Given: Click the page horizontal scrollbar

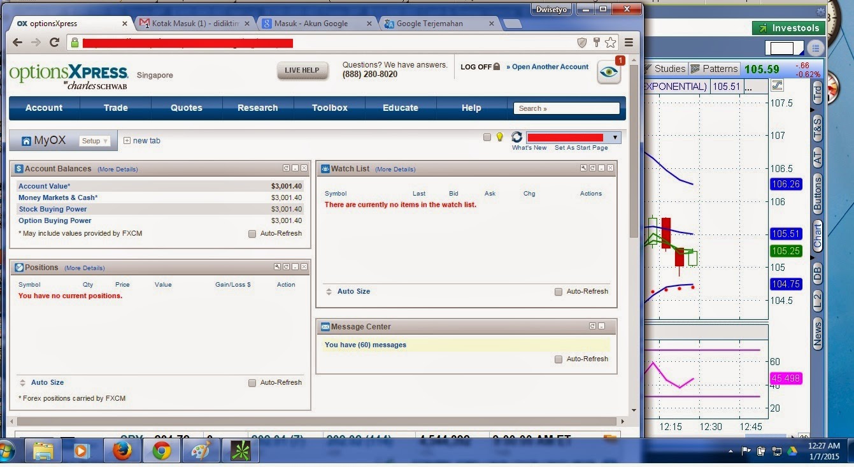Looking at the screenshot, I should click(318, 421).
